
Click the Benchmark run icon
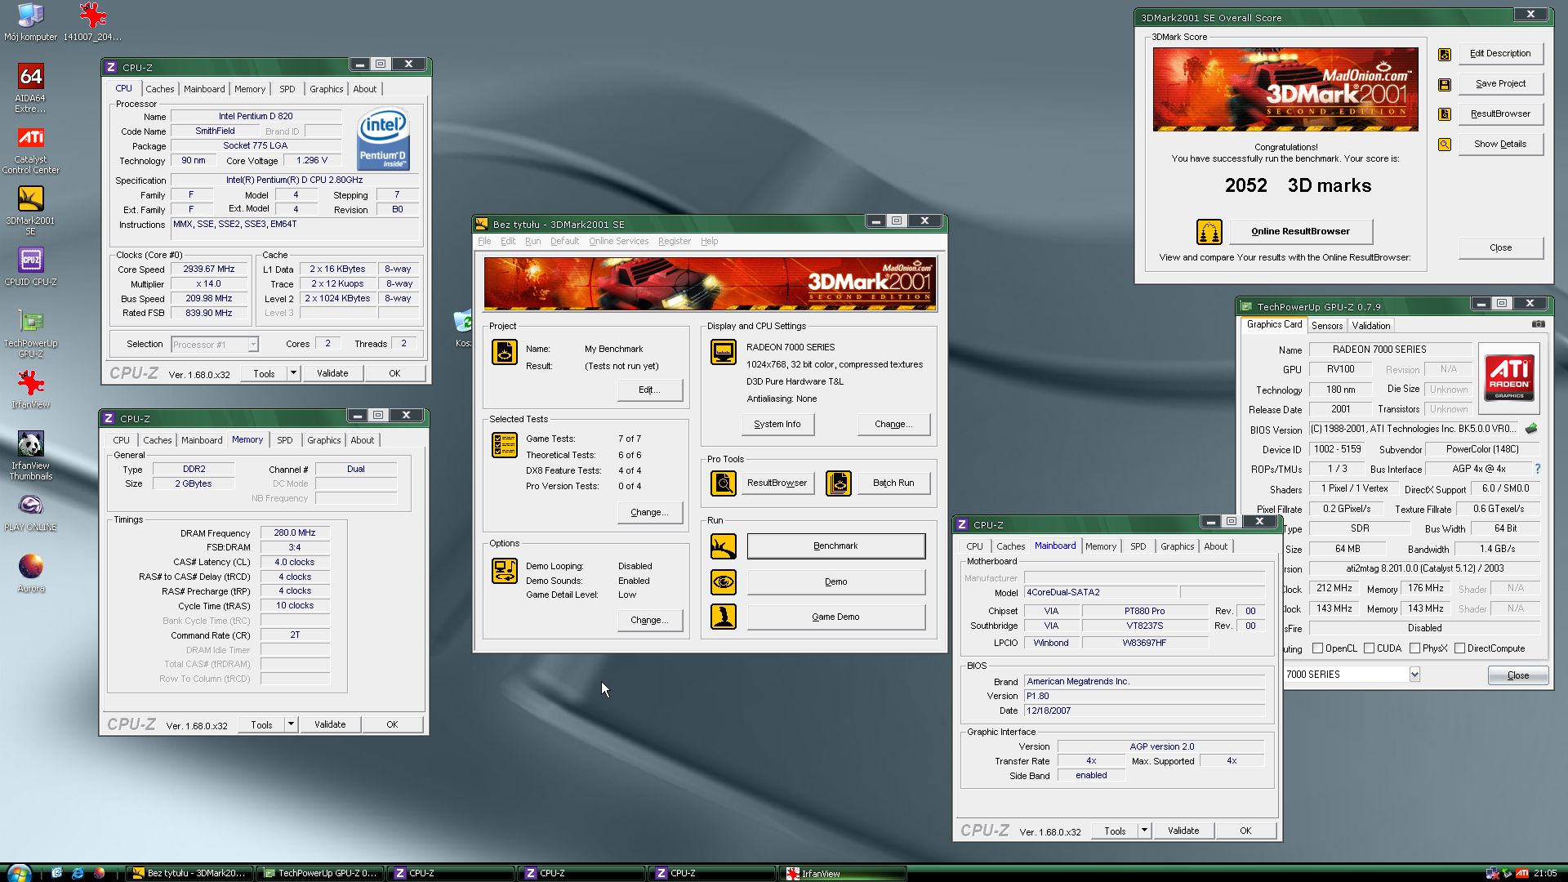[723, 546]
